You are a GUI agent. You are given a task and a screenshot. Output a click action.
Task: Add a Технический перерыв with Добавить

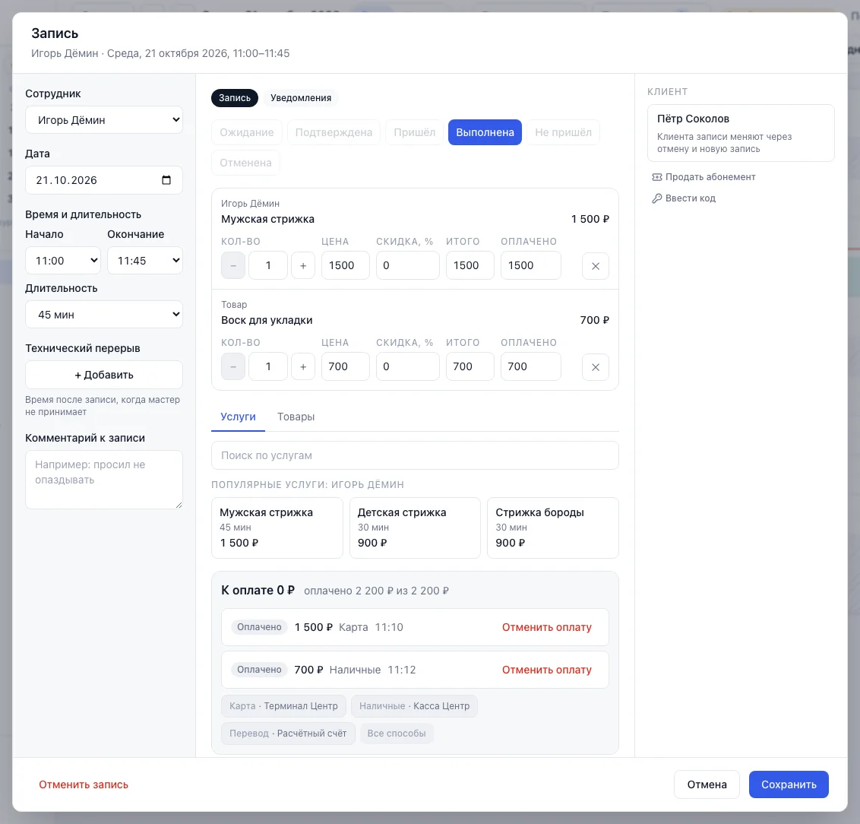[x=103, y=375]
